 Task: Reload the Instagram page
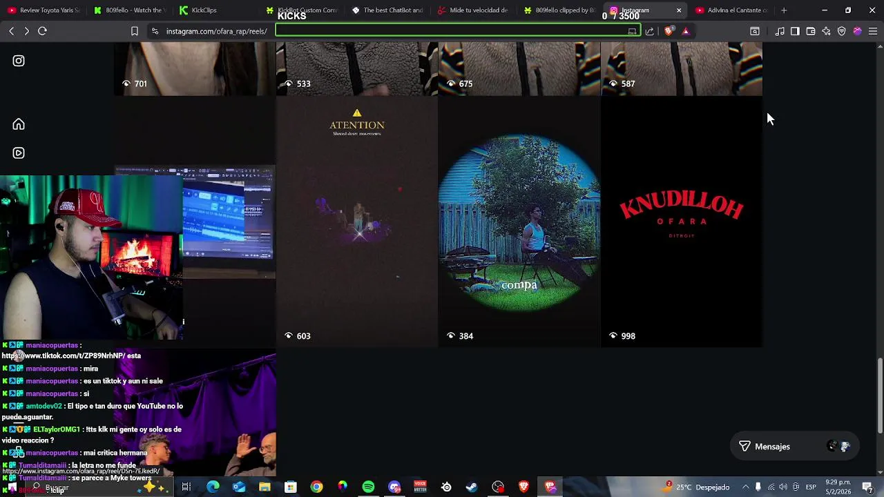pyautogui.click(x=42, y=31)
